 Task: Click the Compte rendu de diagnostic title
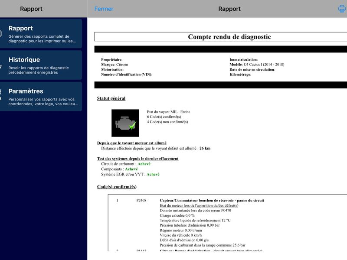(229, 37)
